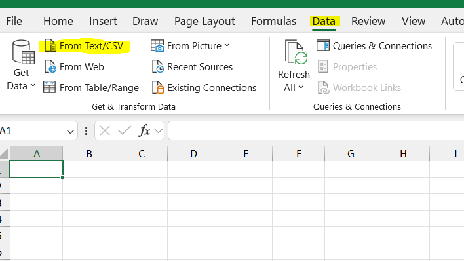
Task: Click the From Text/CSV icon
Action: pyautogui.click(x=50, y=46)
